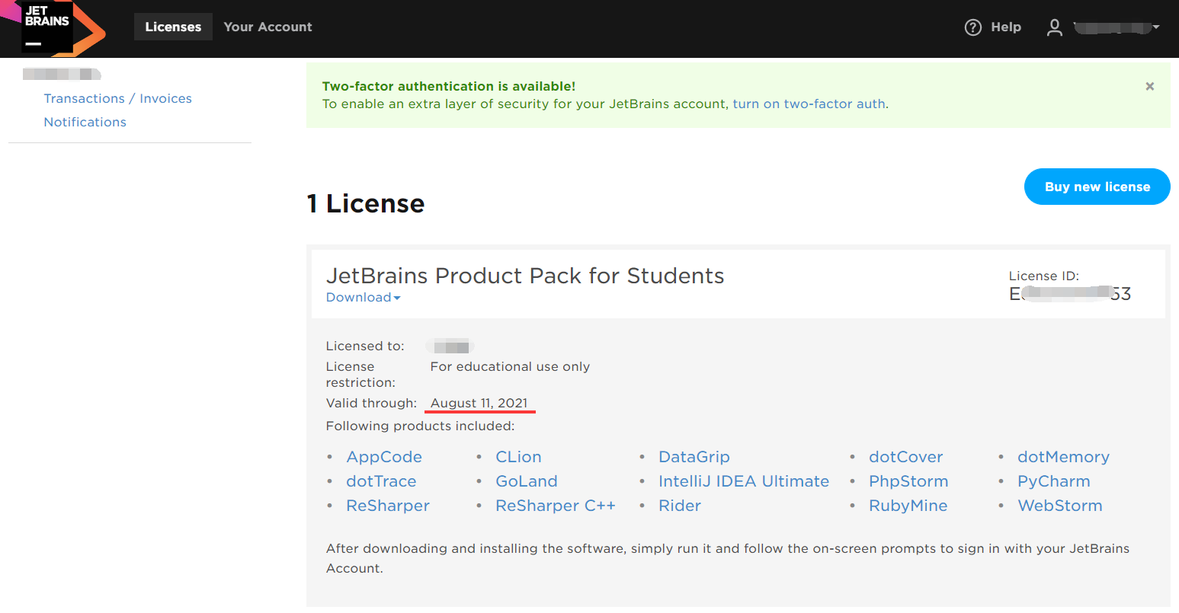Screen dimensions: 1179x613
Task: Open the ReSharper product link
Action: 388,506
